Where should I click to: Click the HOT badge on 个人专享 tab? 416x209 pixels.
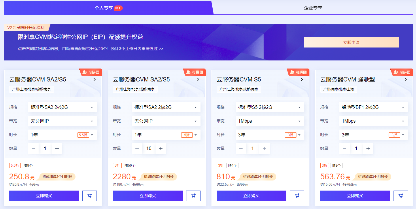118,8
